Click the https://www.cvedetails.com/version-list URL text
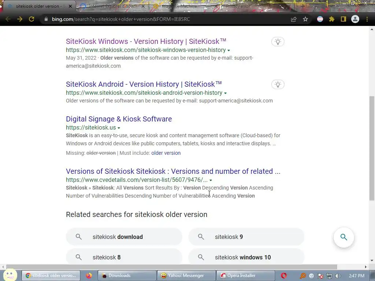Image resolution: width=375 pixels, height=281 pixels. 137,180
